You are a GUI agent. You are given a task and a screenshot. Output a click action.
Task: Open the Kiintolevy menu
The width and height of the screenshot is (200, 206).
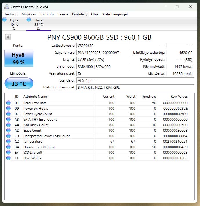click(80, 14)
